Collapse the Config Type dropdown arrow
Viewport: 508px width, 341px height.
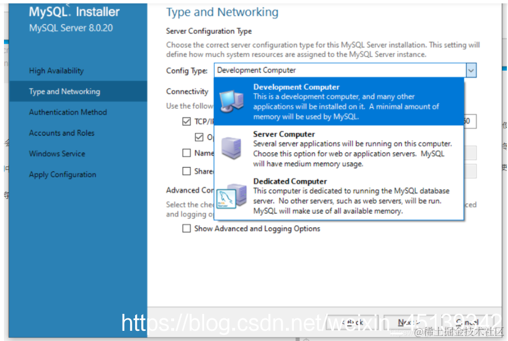tap(471, 70)
